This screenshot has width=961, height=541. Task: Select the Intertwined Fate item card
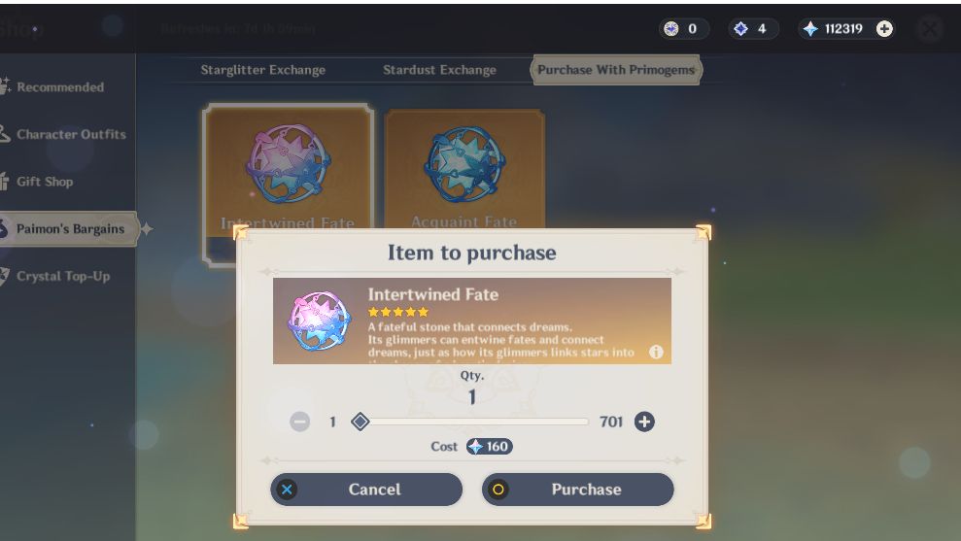pyautogui.click(x=288, y=167)
